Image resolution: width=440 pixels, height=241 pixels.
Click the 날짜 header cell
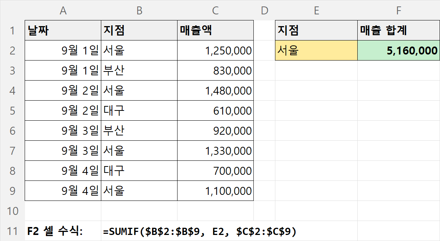coord(63,30)
